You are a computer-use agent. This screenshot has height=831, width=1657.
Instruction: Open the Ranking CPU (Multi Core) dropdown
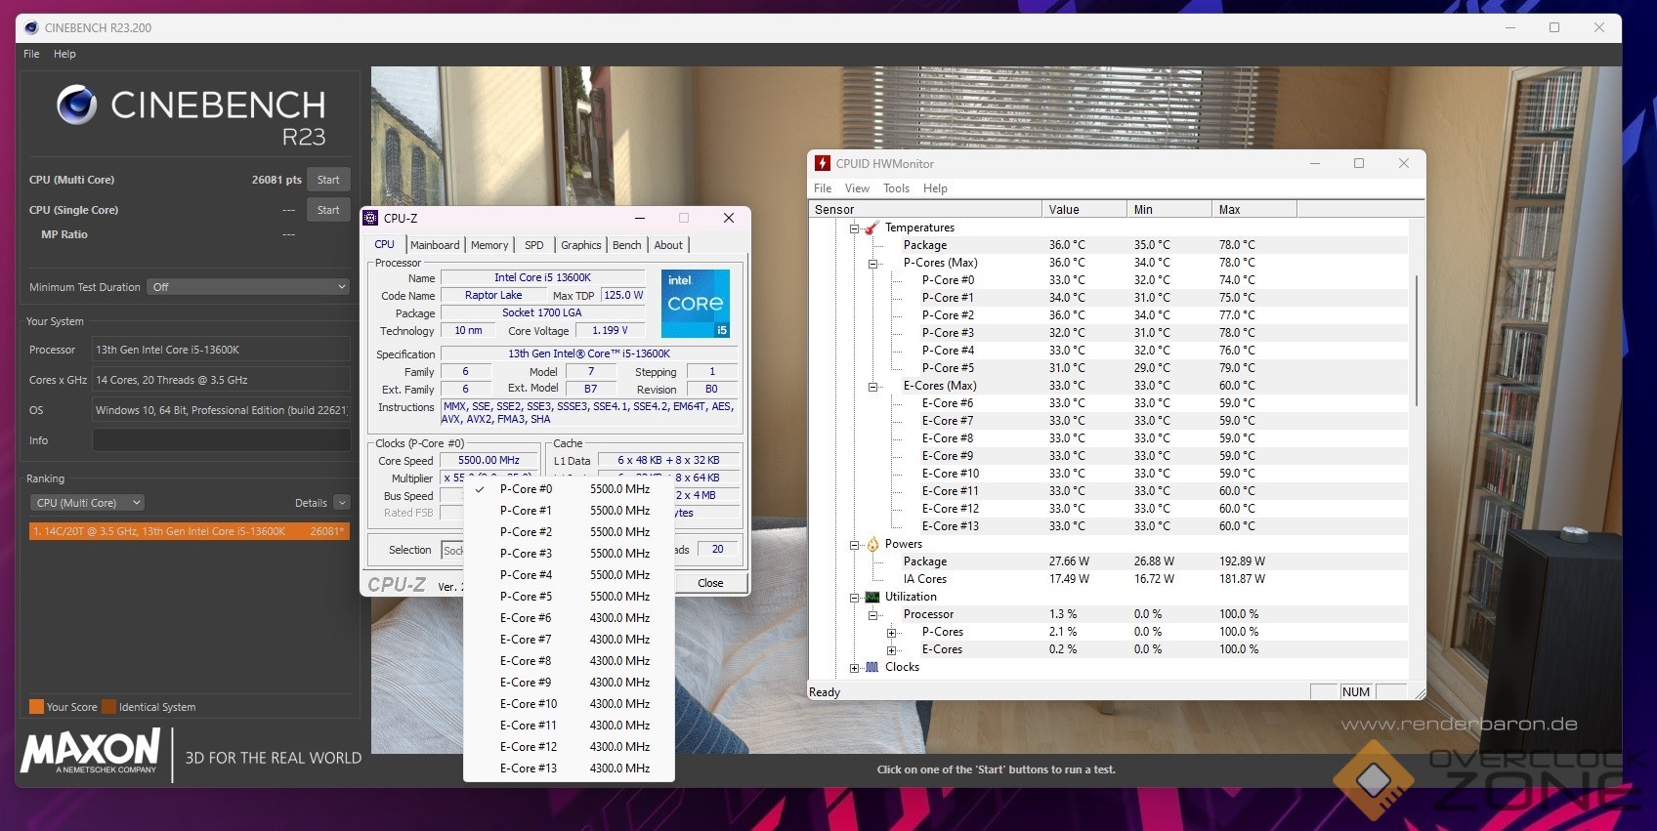pyautogui.click(x=87, y=503)
